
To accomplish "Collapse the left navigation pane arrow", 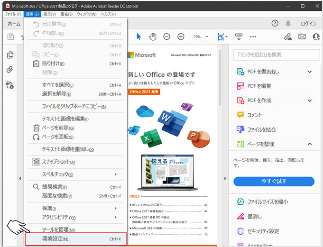I will pyautogui.click(x=20, y=178).
